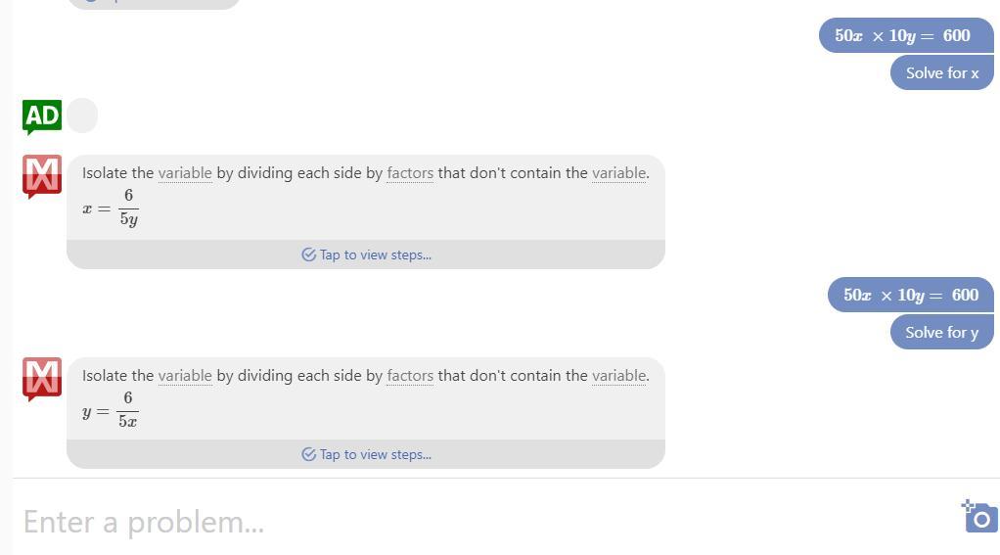Select the 'Solve for y' message bubble
The height and width of the screenshot is (555, 1000).
(x=942, y=333)
